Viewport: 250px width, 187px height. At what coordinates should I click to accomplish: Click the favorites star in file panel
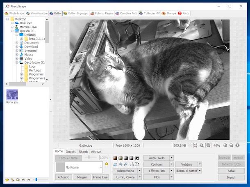coord(7,180)
